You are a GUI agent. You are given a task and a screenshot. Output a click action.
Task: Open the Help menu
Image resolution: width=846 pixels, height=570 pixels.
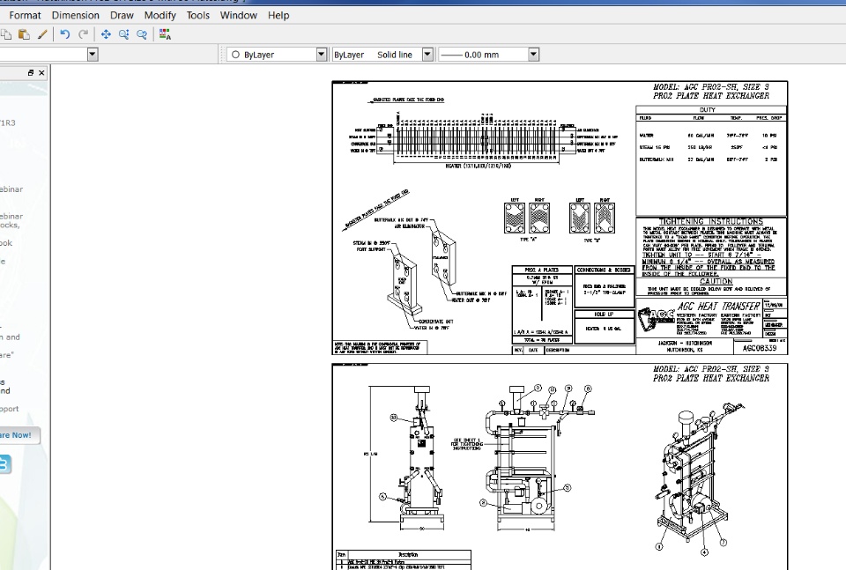click(278, 15)
